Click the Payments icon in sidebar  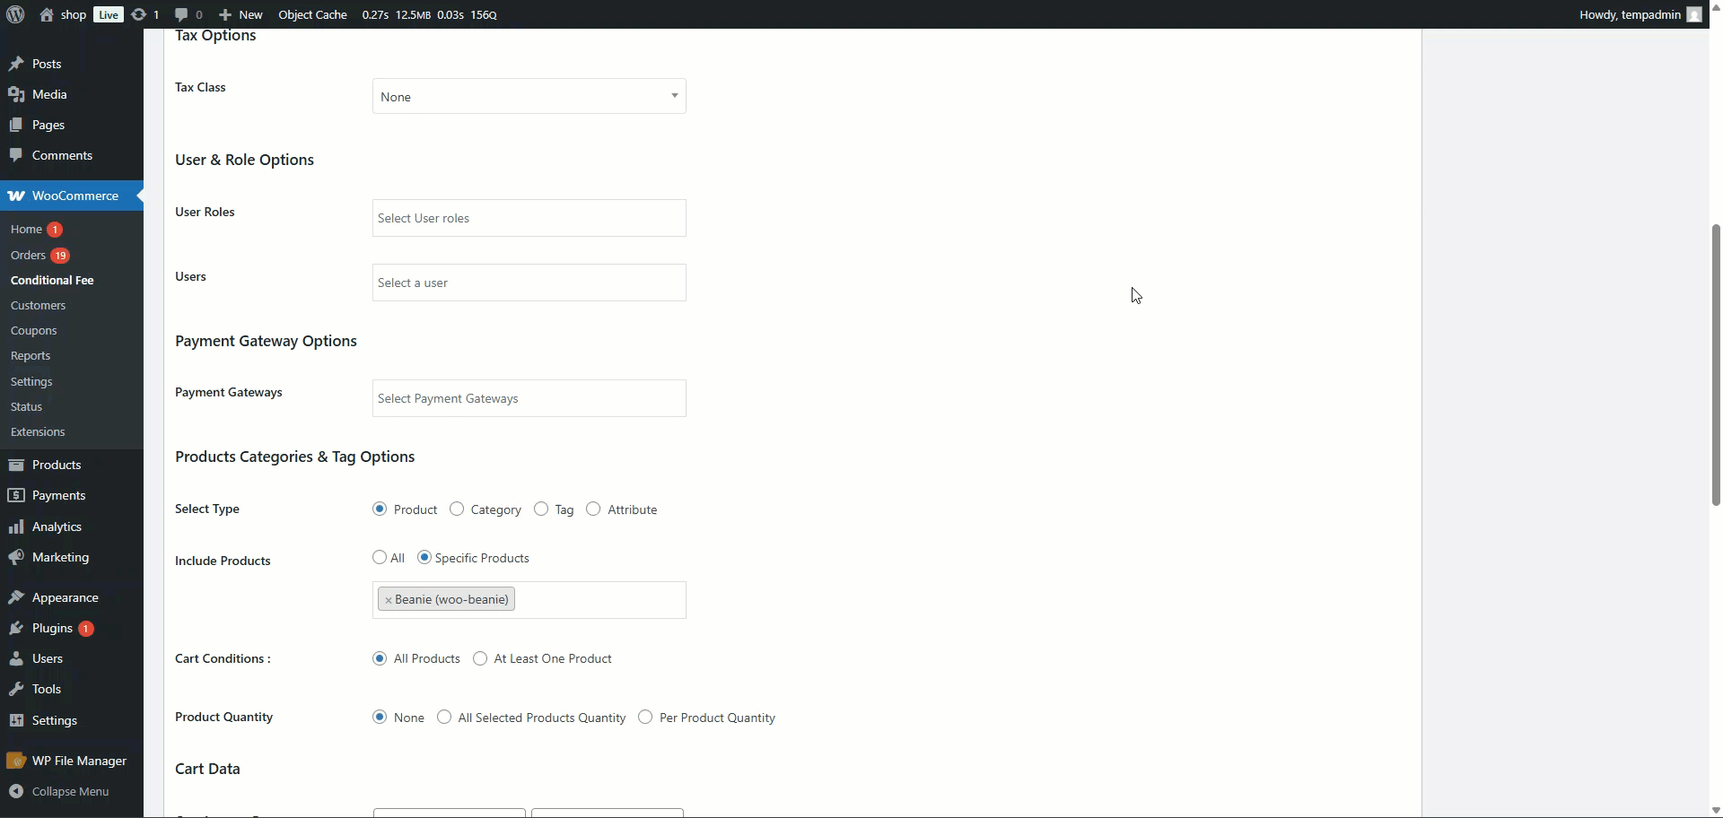16,495
